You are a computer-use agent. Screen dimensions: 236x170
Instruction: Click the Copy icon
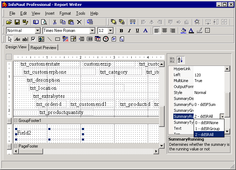63,22
